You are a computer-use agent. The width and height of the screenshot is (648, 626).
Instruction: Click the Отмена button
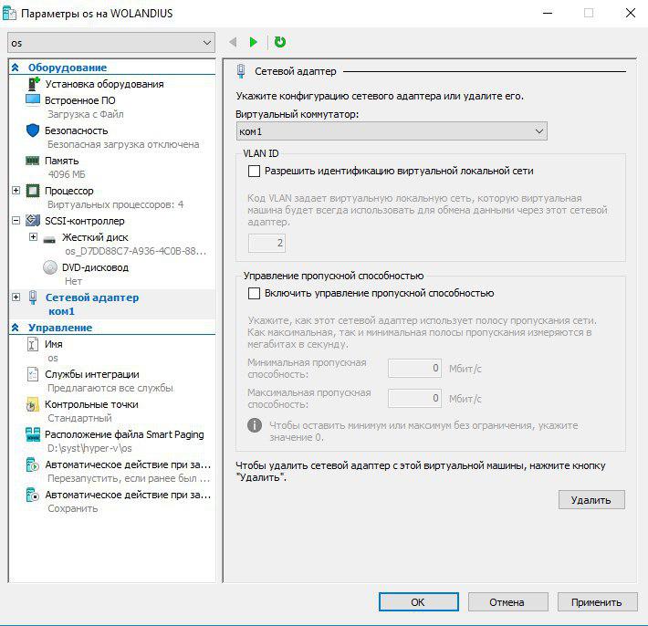click(x=507, y=602)
